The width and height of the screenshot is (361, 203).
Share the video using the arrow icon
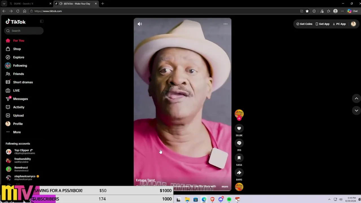tap(239, 173)
